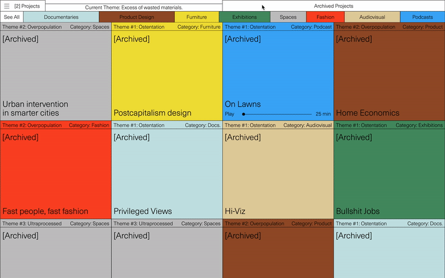Filter by Fashion category
The height and width of the screenshot is (278, 445).
click(x=325, y=17)
